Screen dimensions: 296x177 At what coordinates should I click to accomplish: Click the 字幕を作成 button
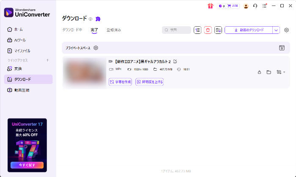120,82
